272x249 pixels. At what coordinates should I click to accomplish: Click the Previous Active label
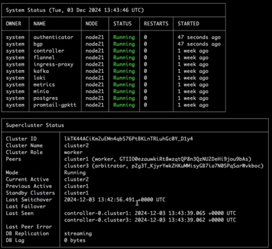pos(29,186)
